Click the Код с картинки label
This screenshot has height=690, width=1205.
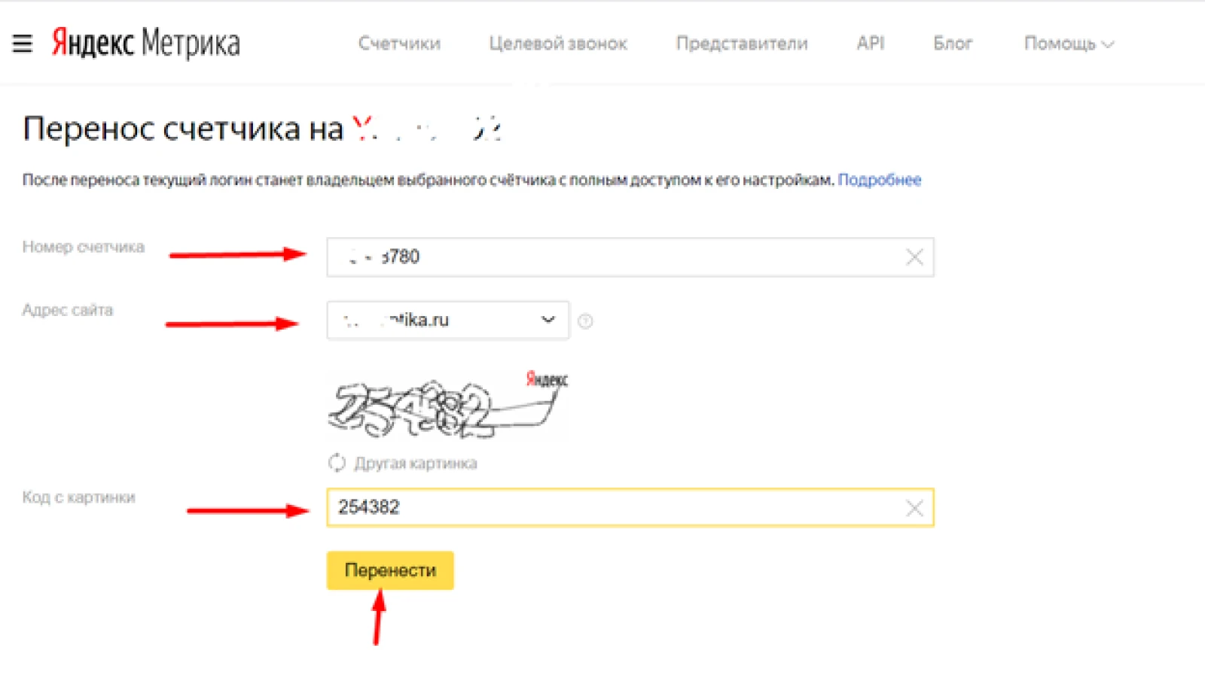(x=79, y=497)
